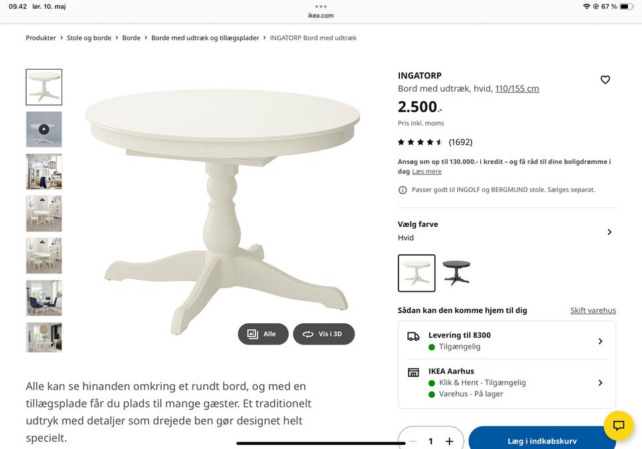Screen dimensions: 642x449
Task: Navigate to Borde med udtræk og tillægsplader
Action: 205,38
